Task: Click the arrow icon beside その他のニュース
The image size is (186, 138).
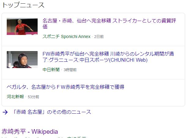Action: [5, 112]
